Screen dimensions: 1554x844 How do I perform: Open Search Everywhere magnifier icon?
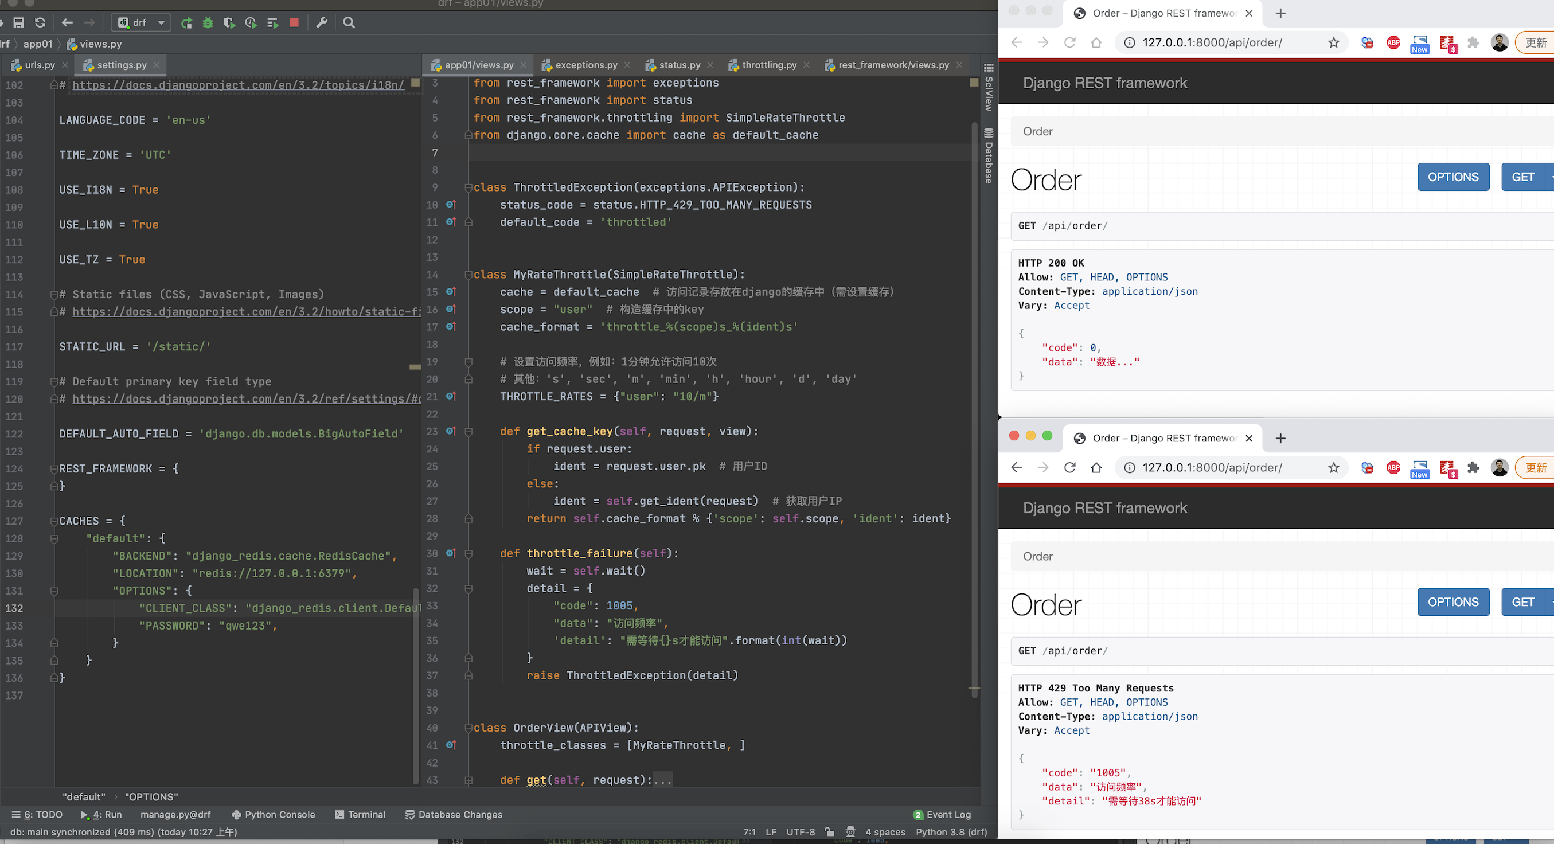click(349, 22)
